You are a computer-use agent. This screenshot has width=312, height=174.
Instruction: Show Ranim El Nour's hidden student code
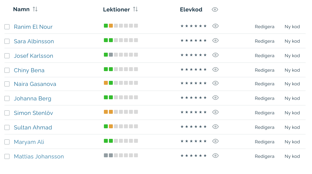215,26
